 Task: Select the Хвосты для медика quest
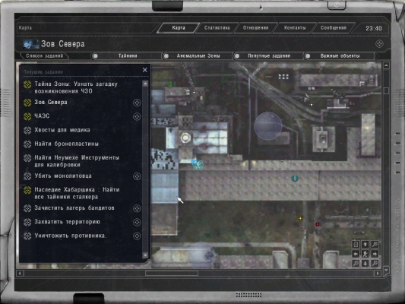[62, 130]
